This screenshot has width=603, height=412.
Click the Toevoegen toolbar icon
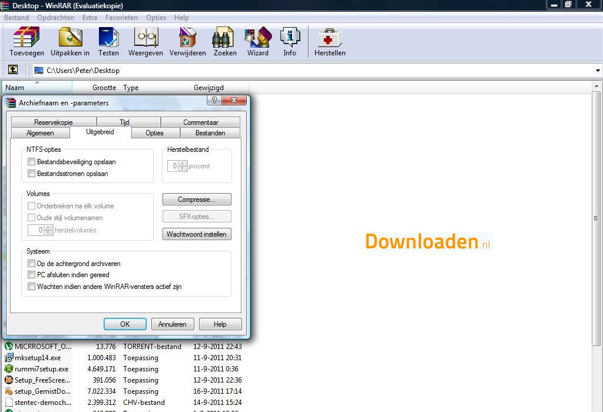coord(26,37)
